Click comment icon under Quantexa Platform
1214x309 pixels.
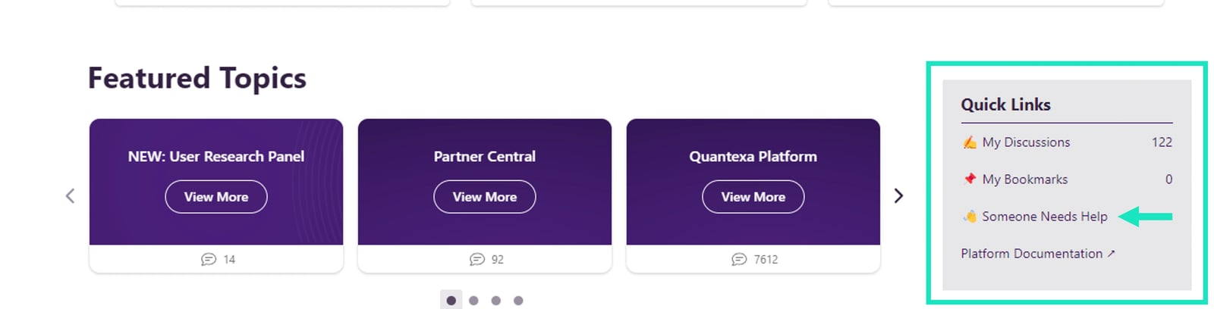point(739,259)
